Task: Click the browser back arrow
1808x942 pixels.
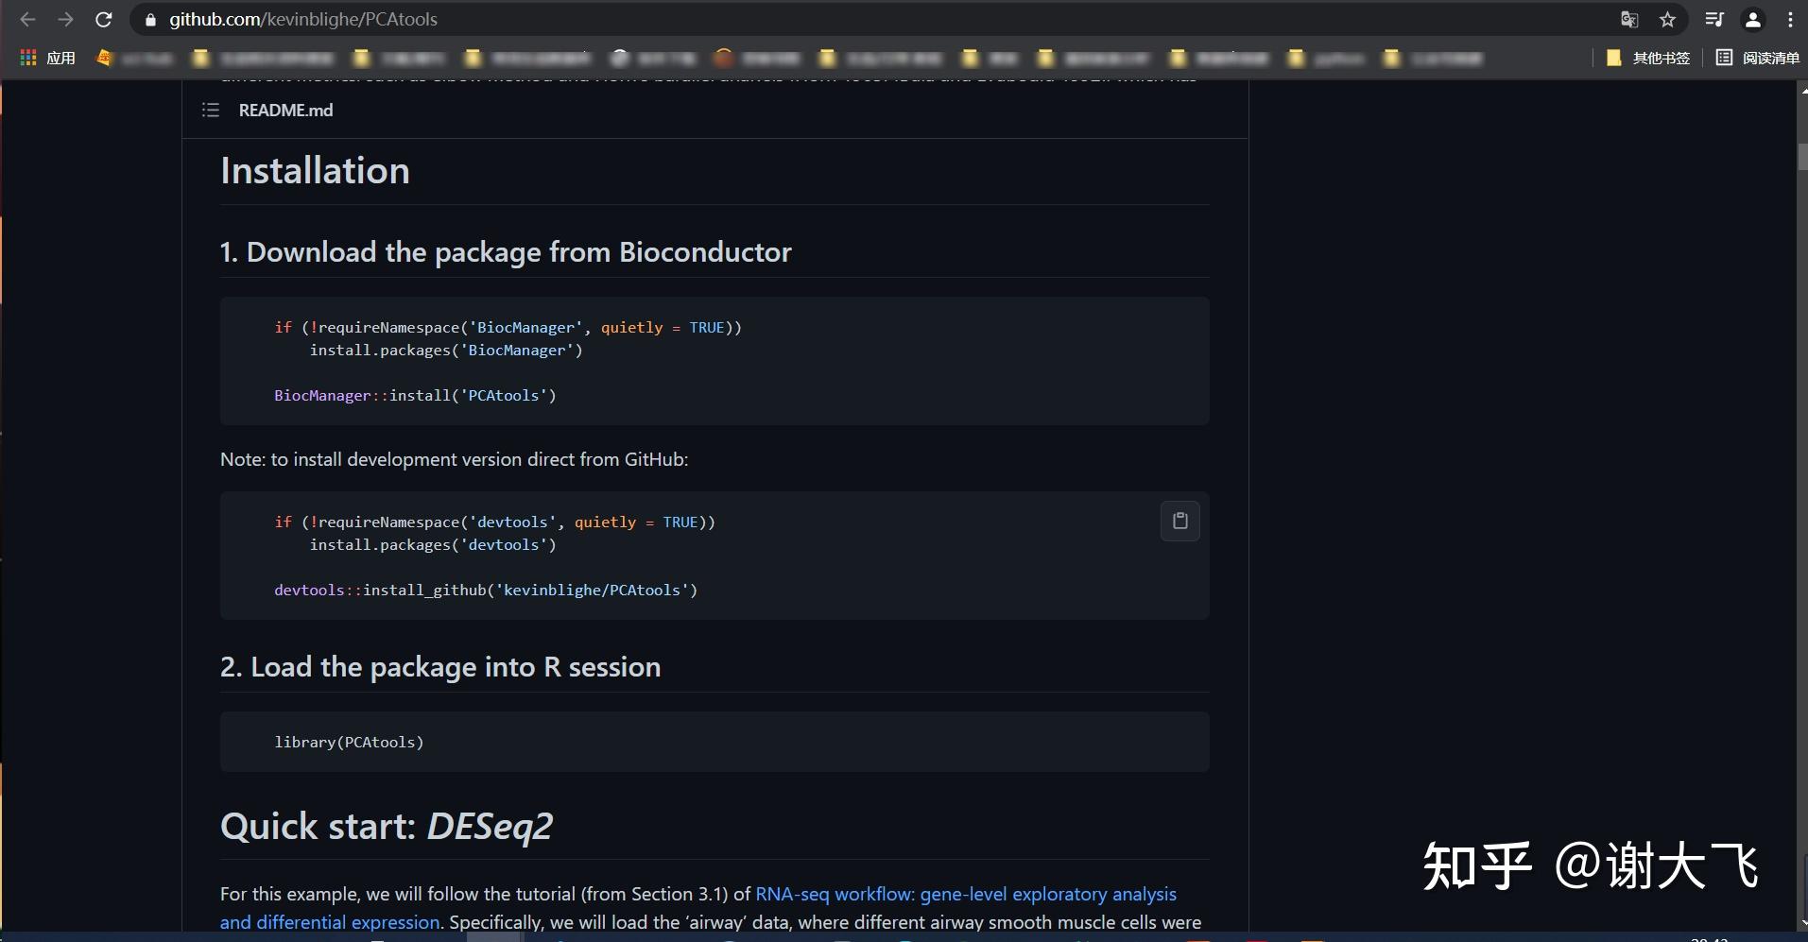Action: pyautogui.click(x=27, y=19)
